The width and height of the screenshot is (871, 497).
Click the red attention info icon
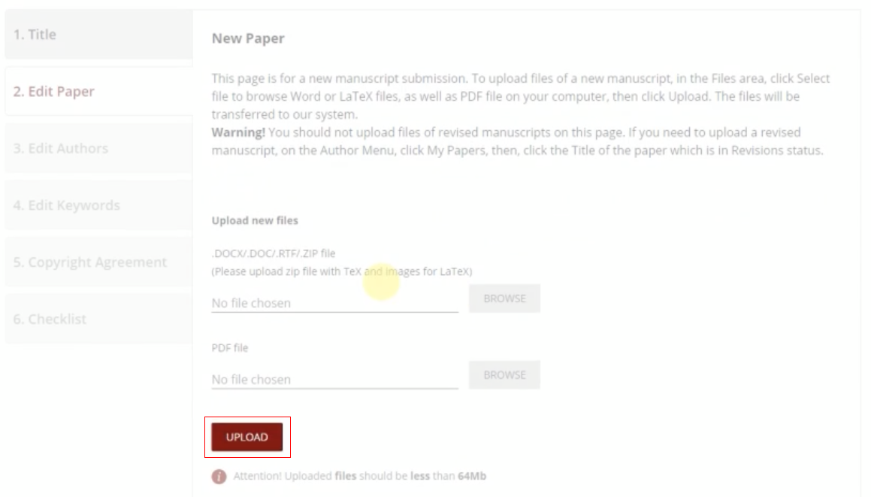pyautogui.click(x=219, y=477)
